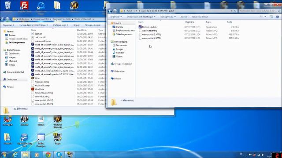Screen dimensions: 282x158
Task: Click 'Nouveau dossier' in Warcraft window
Action: point(93,25)
